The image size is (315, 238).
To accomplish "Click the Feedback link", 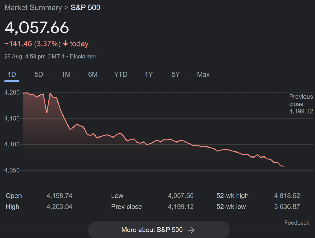I will (x=297, y=223).
